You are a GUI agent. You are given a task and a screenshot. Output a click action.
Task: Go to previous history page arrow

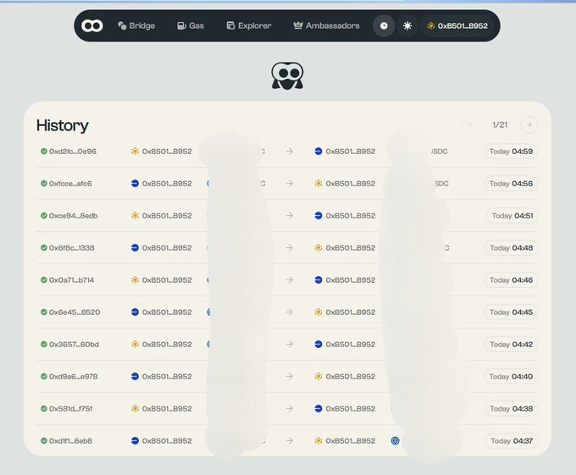471,124
